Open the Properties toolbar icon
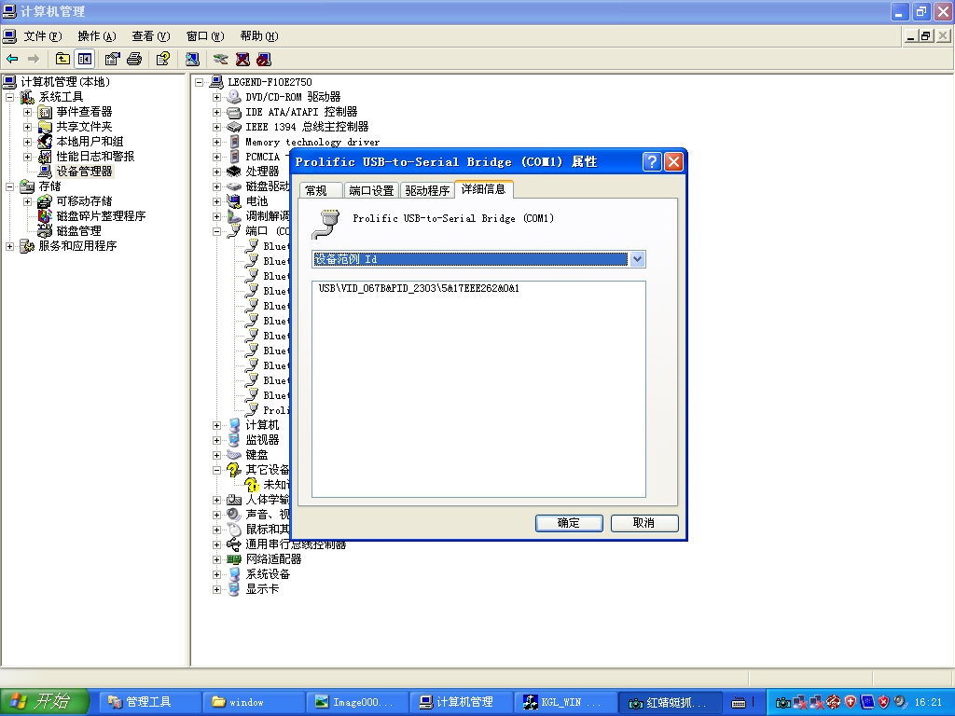Viewport: 955px width, 716px height. click(x=112, y=59)
